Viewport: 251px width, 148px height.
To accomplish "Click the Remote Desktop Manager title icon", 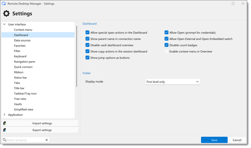I will click(x=4, y=3).
